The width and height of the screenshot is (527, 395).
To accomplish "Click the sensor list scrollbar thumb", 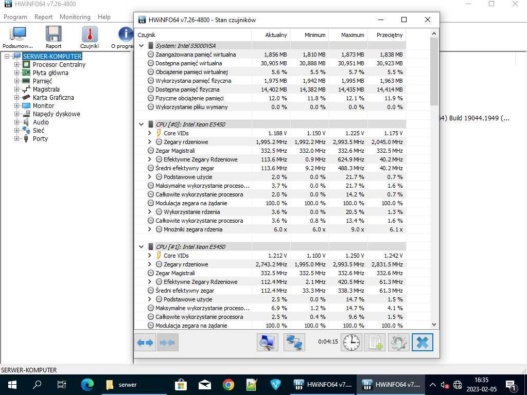I will (x=434, y=71).
